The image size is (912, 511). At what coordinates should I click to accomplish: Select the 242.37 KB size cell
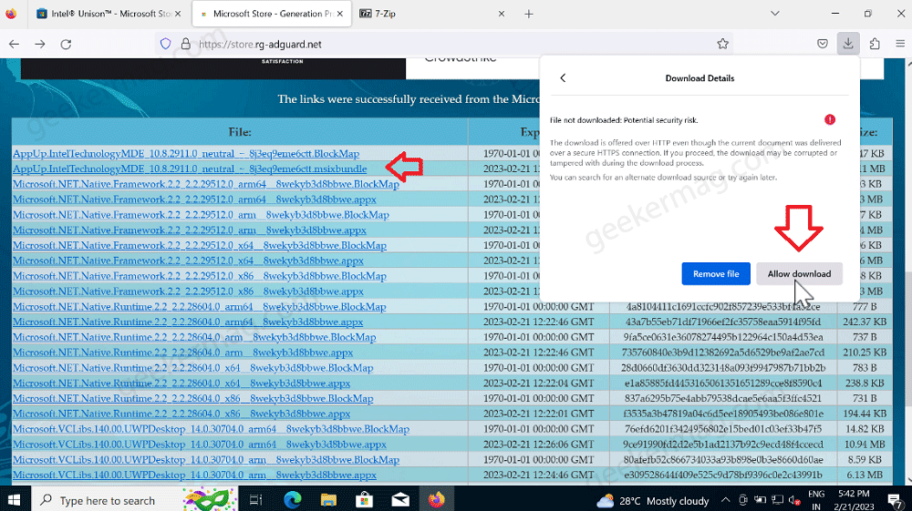(x=865, y=322)
